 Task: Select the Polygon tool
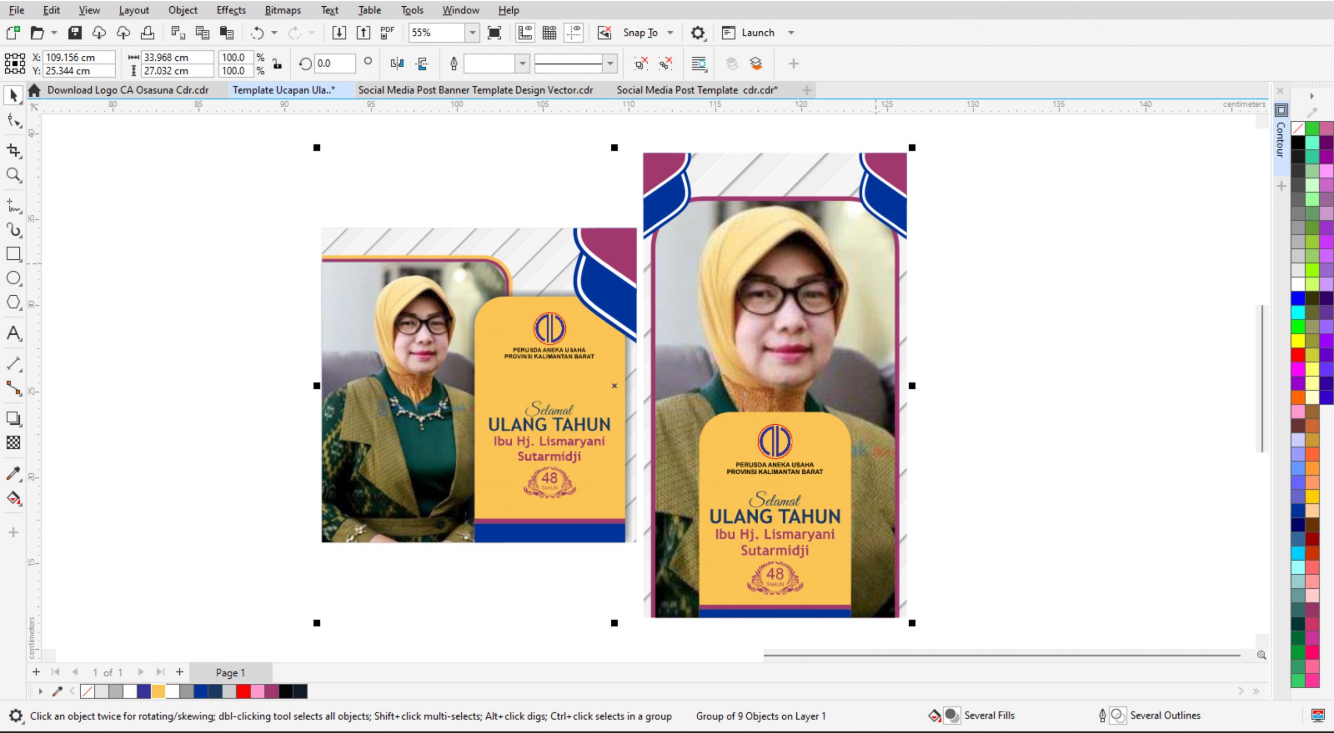(13, 302)
